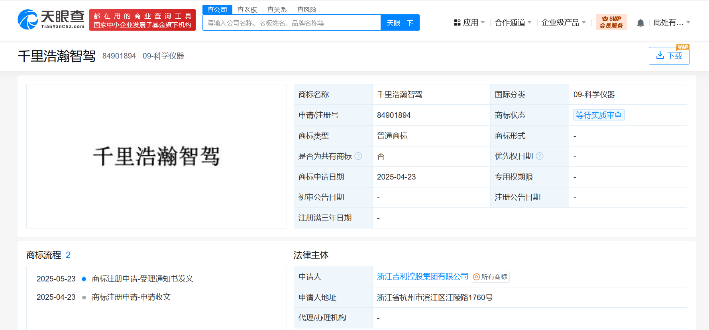Click the 应用 grid icon
The image size is (709, 330).
point(457,23)
